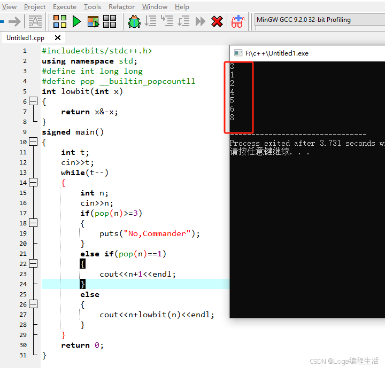Click the Compile colored-squares icon

pos(60,21)
